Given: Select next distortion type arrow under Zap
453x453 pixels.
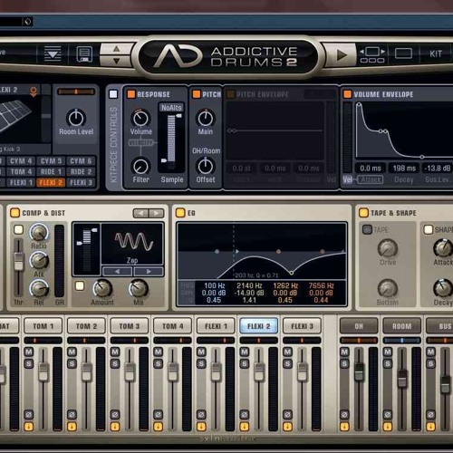Looking at the screenshot, I should 149,272.
